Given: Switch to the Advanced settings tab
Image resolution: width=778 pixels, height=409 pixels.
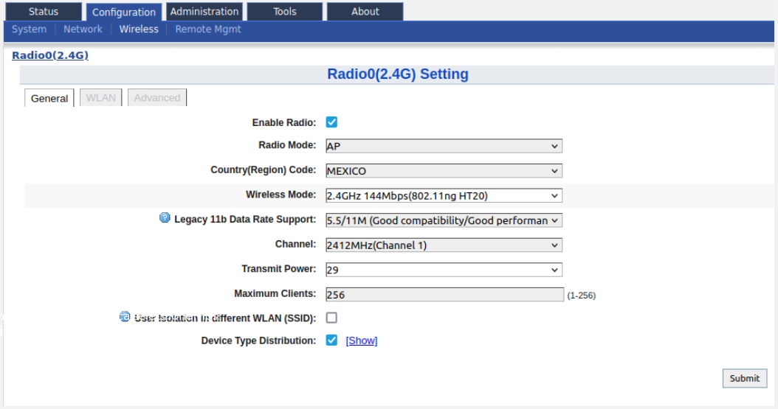Looking at the screenshot, I should [x=156, y=97].
